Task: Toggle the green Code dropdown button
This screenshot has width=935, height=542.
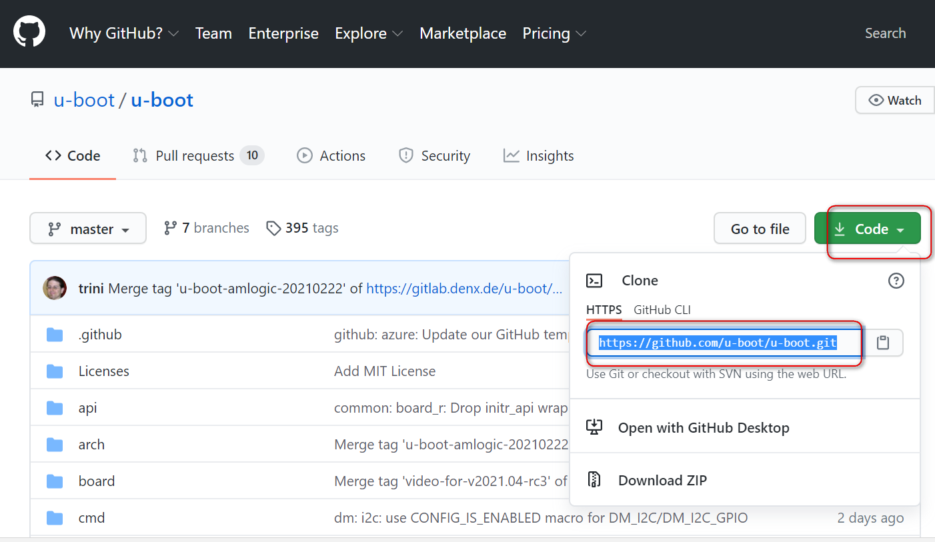Action: point(868,229)
